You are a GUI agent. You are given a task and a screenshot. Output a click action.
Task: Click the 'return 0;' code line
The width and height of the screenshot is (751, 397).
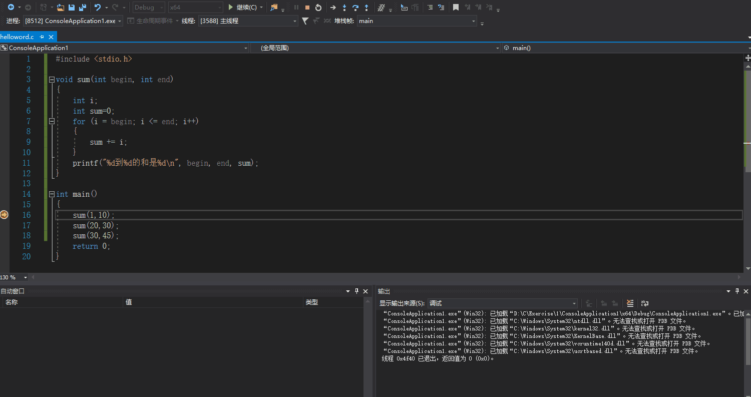click(x=92, y=246)
